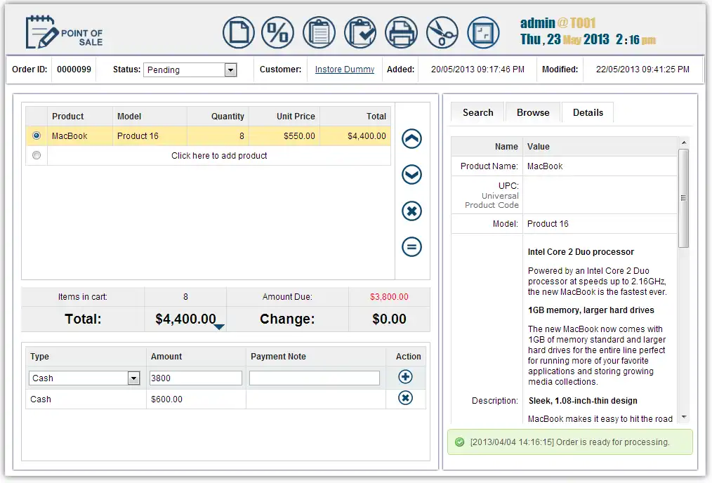Open the Instore Dummy customer link
The height and width of the screenshot is (483, 712).
[x=345, y=70]
